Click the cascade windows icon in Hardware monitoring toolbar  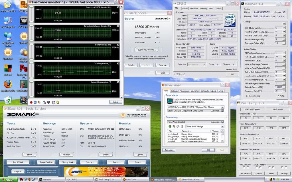[x=44, y=102]
